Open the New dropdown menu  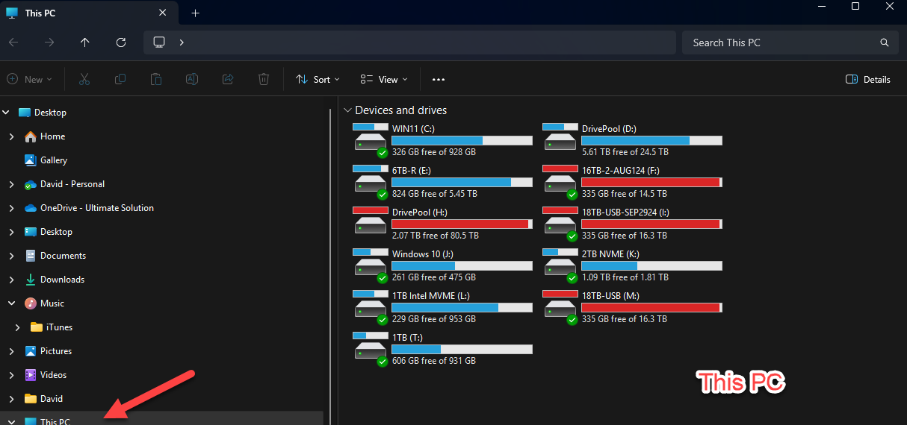point(30,79)
